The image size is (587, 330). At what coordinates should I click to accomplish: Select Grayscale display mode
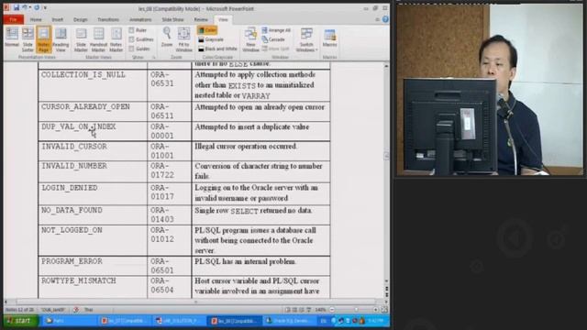tap(211, 39)
